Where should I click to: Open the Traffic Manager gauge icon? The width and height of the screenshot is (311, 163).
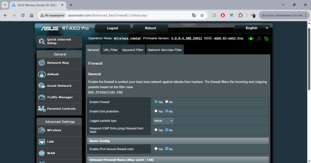pyautogui.click(x=42, y=97)
